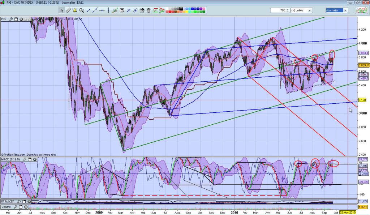Maximize the Volume panel
Image resolution: width=370 pixels, height=215 pixels.
(21, 207)
